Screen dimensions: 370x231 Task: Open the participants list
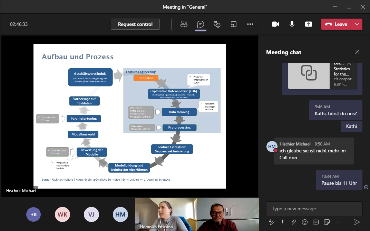(184, 24)
